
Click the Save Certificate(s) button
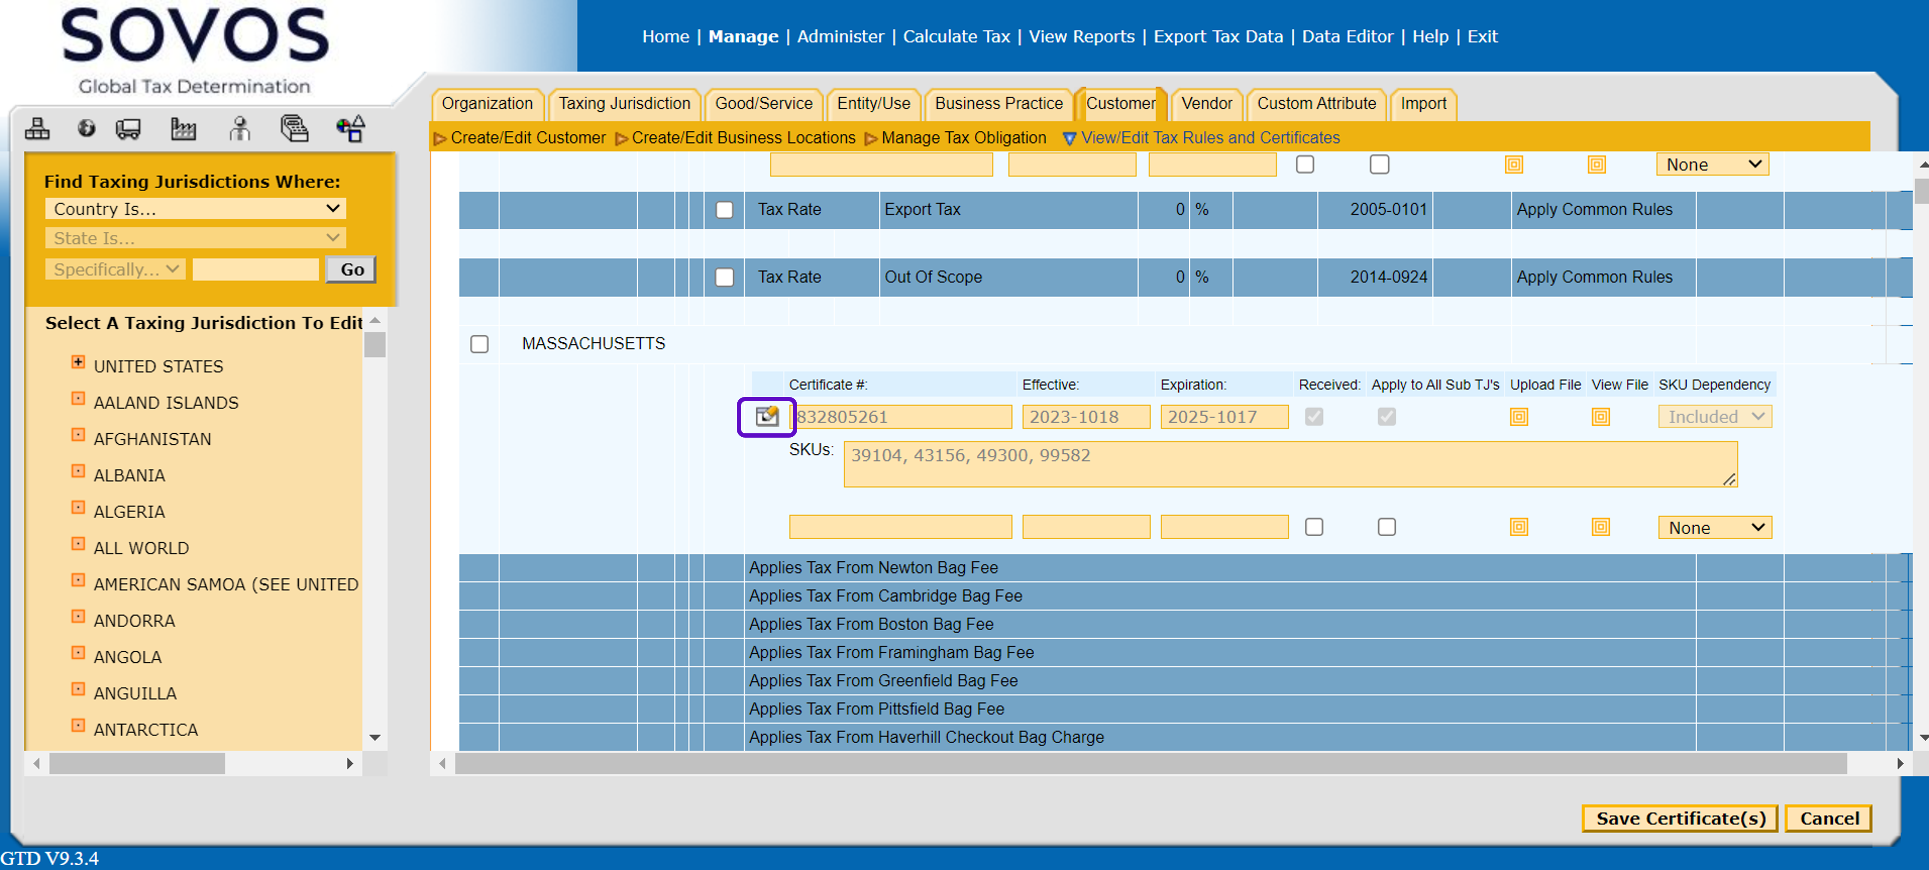click(1680, 818)
